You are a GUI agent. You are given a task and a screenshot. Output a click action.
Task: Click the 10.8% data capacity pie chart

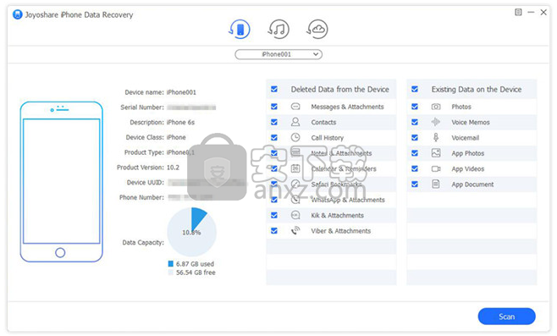(x=191, y=232)
